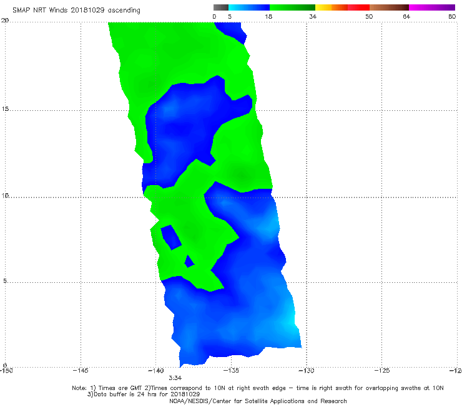Image resolution: width=462 pixels, height=405 pixels.
Task: Click the latitude axis label "10"
Action: point(5,196)
